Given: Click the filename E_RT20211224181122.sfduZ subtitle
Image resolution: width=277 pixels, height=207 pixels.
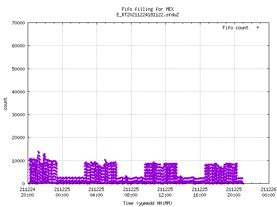Looking at the screenshot, I should pyautogui.click(x=148, y=15).
